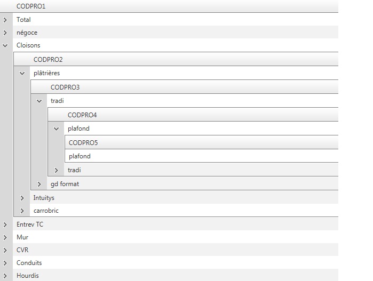Collapse the plâtrières row
The width and height of the screenshot is (373, 281).
[x=22, y=74]
